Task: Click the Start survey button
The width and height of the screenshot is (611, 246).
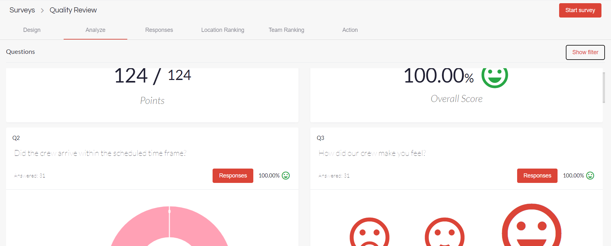Action: (580, 10)
